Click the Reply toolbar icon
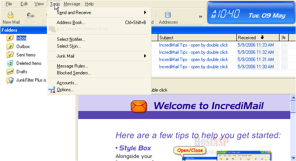Screen dimensions: 296x161 (31, 15)
